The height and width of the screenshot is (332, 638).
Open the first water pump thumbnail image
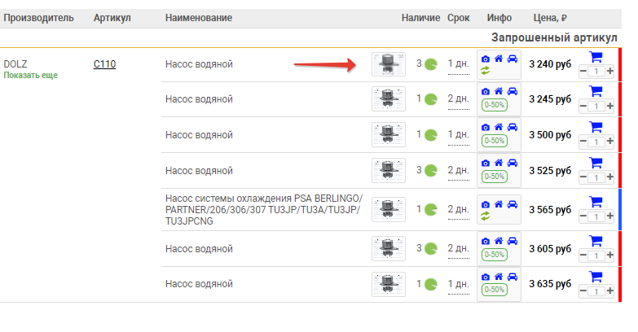tap(388, 63)
